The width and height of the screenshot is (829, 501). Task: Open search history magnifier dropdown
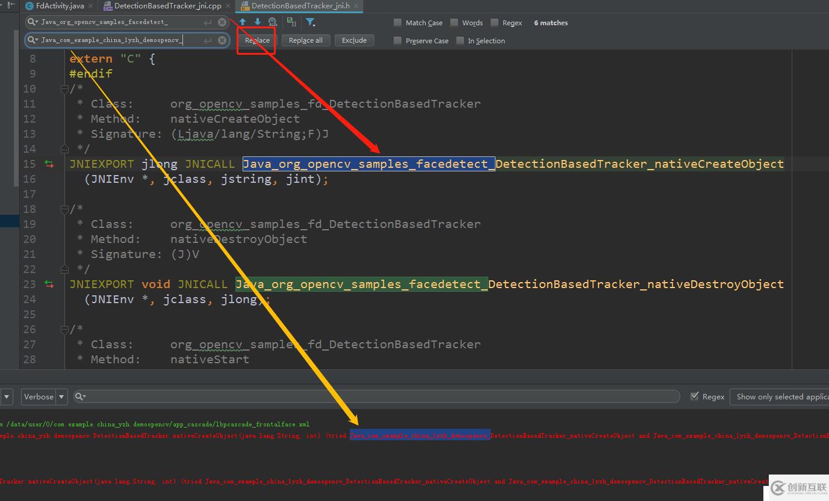click(x=33, y=22)
